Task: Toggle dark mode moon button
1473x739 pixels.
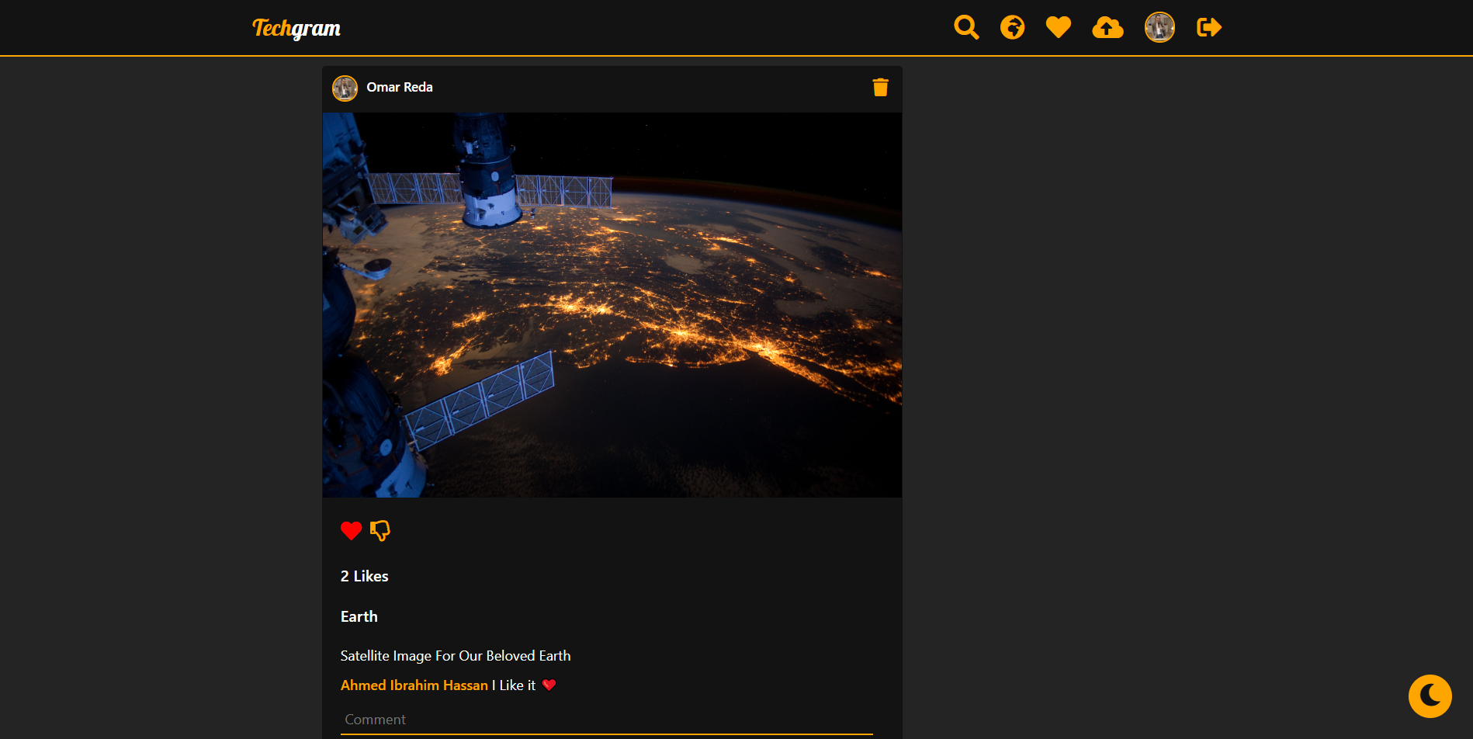Action: click(x=1430, y=696)
